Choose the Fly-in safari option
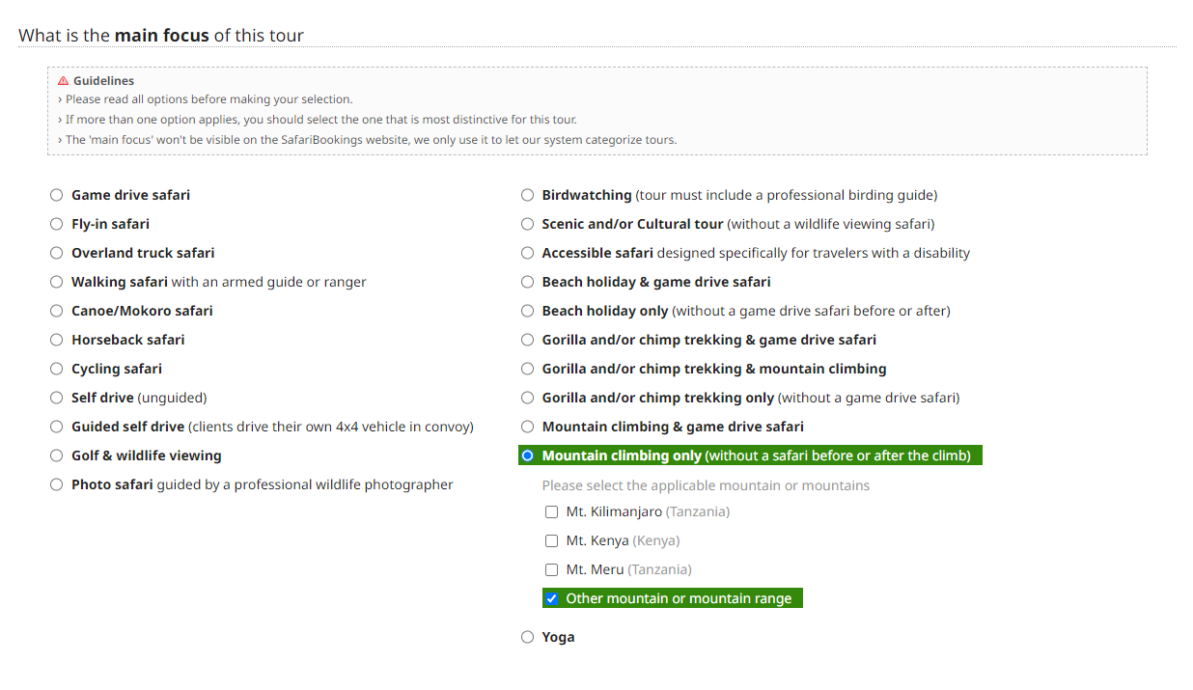 tap(57, 224)
